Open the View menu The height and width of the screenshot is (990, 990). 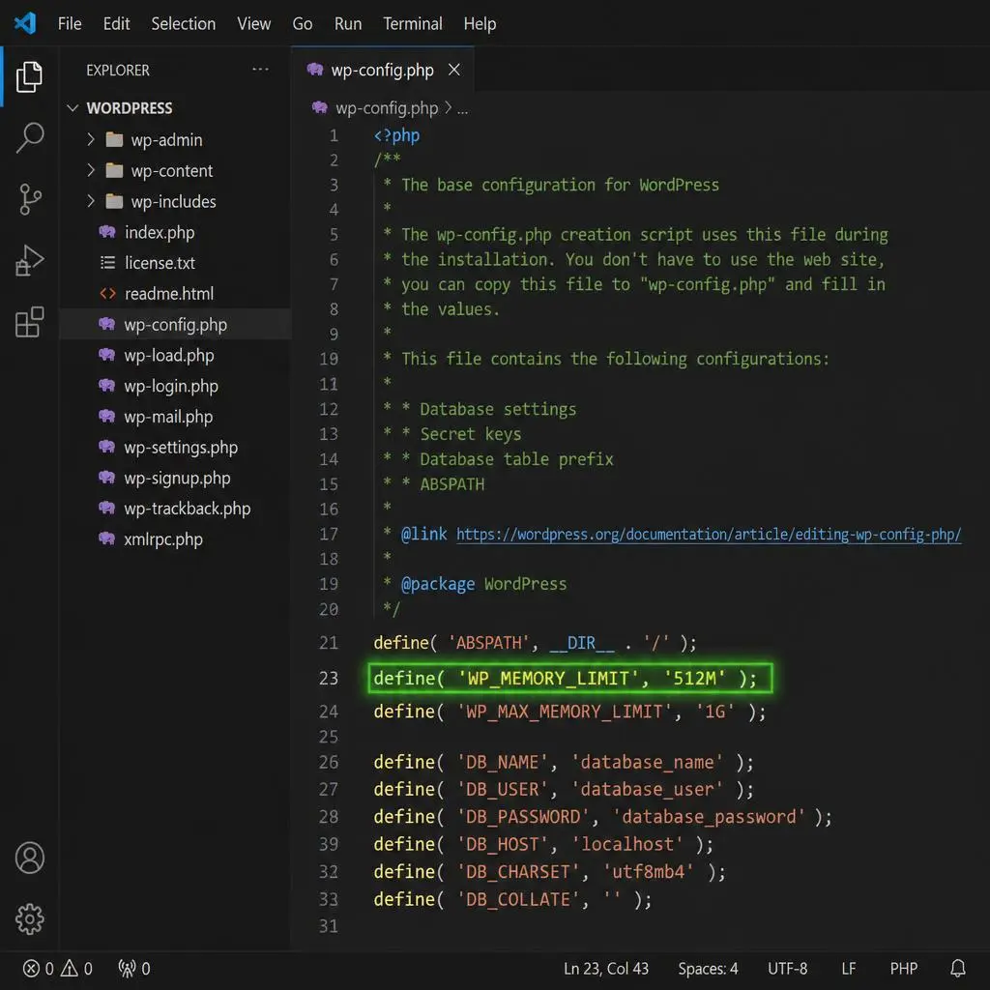(254, 24)
